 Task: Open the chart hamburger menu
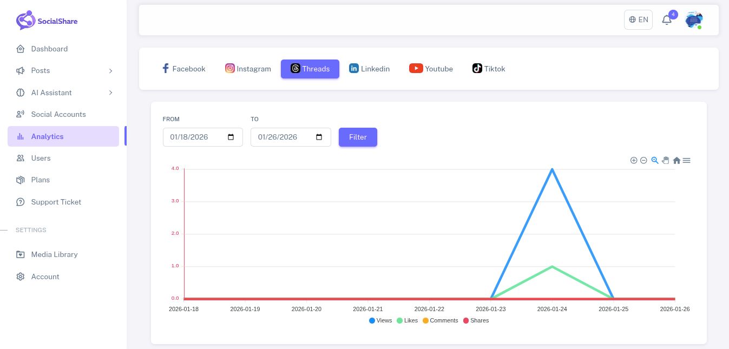pos(686,161)
